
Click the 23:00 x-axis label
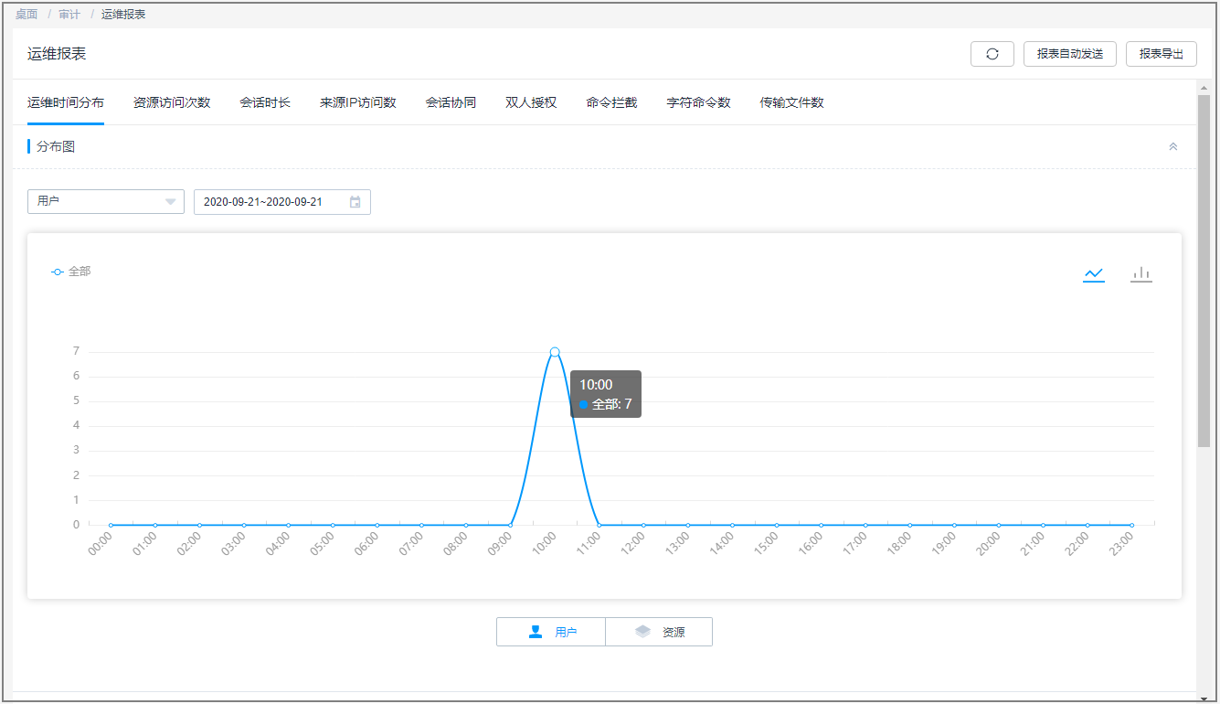click(x=1121, y=543)
